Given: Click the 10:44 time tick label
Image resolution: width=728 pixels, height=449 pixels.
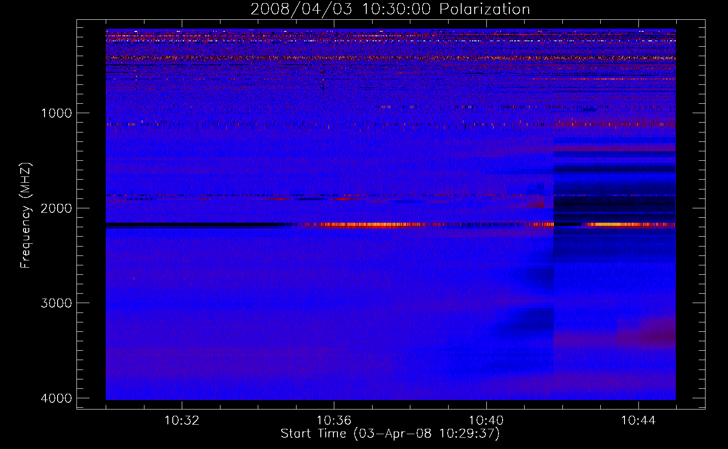Looking at the screenshot, I should pyautogui.click(x=638, y=421).
